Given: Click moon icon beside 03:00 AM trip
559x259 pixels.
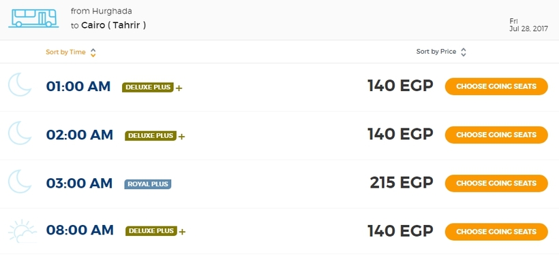Looking at the screenshot, I should (x=20, y=182).
